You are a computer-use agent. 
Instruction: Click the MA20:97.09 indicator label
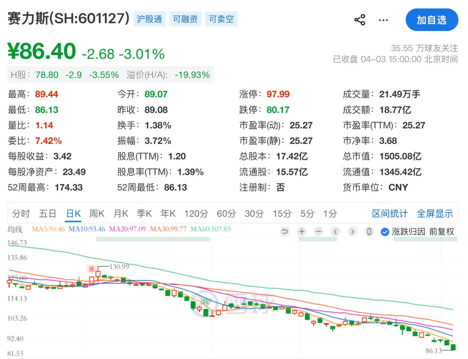click(127, 229)
